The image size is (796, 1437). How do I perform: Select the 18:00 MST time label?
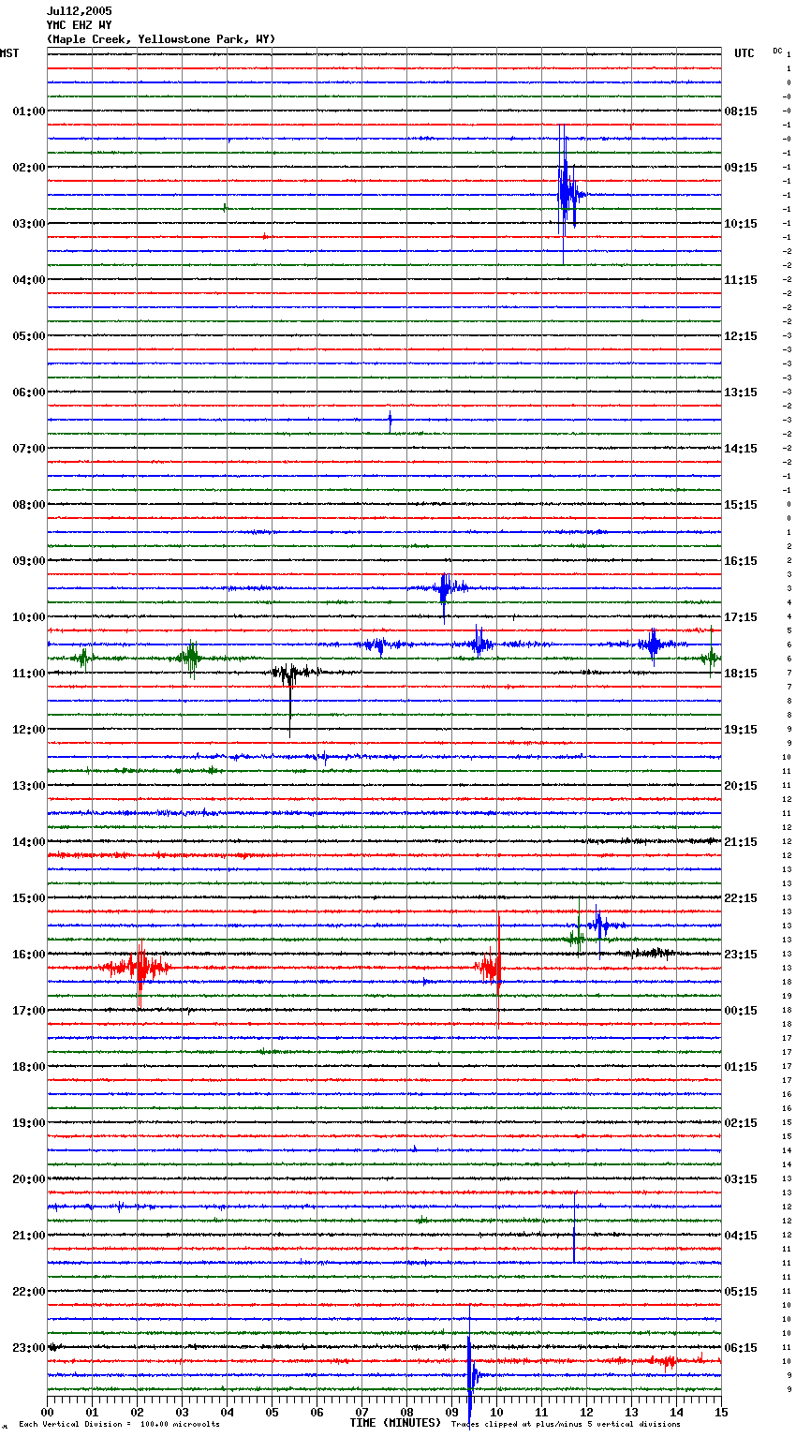point(28,1067)
